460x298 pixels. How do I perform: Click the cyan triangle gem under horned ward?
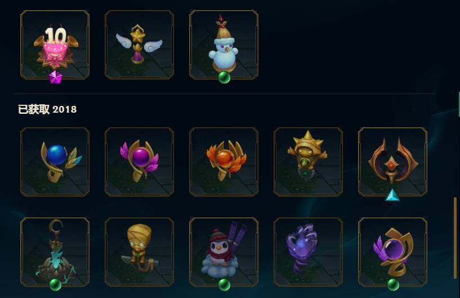(x=392, y=195)
